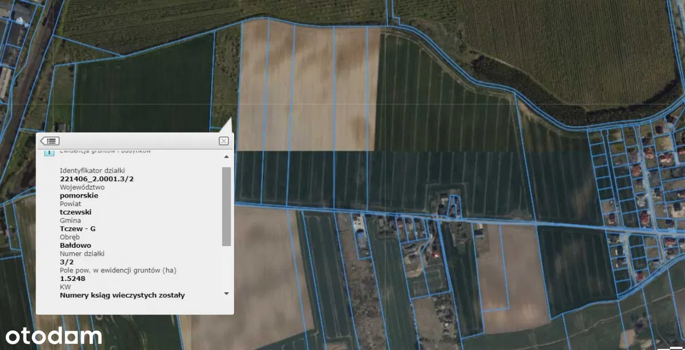The width and height of the screenshot is (685, 350).
Task: Click the back-to-list icon in popup header
Action: coord(50,141)
